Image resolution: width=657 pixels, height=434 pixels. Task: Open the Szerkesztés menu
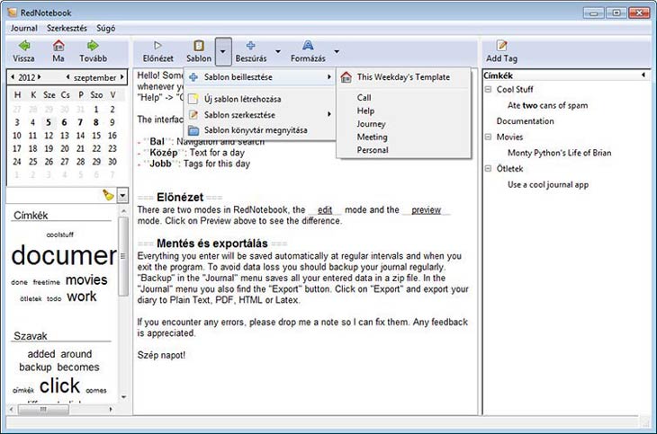coord(70,28)
